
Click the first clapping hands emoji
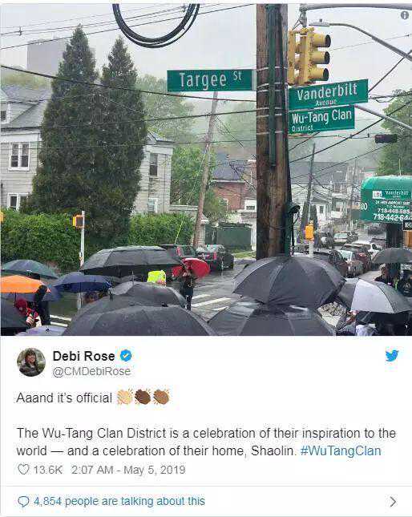pos(124,397)
